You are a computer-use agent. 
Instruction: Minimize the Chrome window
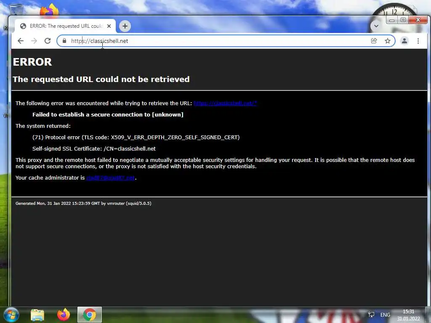tap(392, 20)
